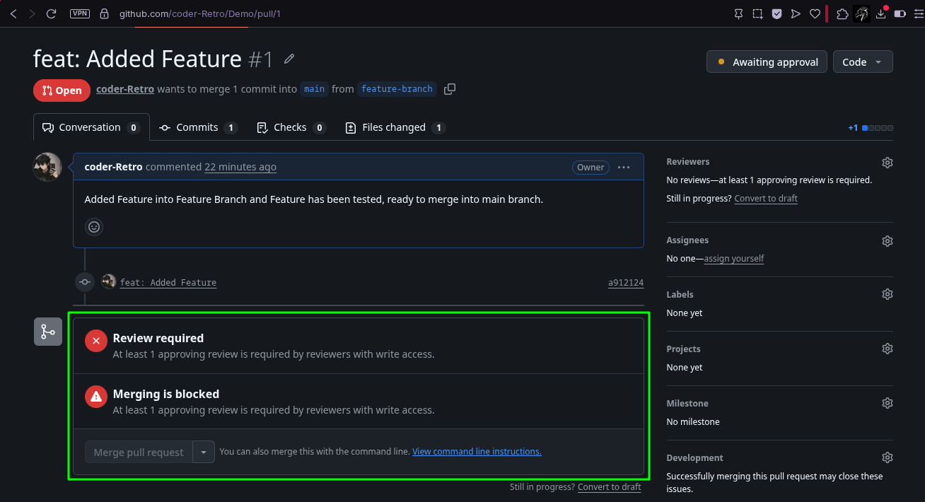Screen dimensions: 925x502
Task: Switch to the Commits tab
Action: pos(198,127)
